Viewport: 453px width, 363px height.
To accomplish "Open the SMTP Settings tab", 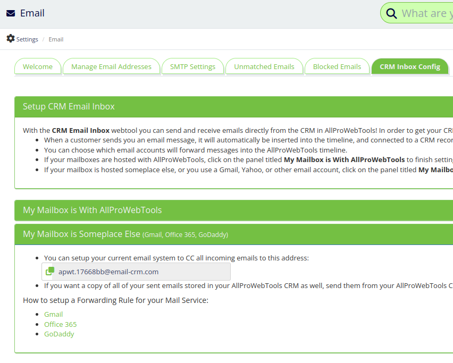I will click(192, 67).
